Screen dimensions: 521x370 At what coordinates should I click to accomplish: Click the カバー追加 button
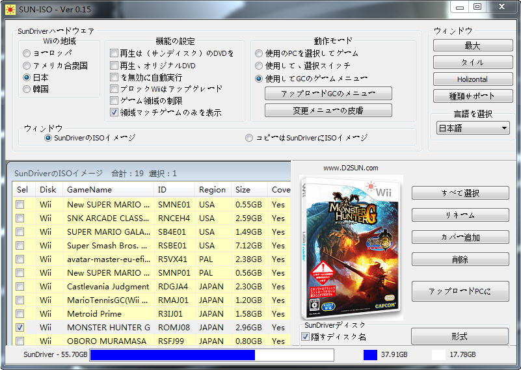(x=461, y=237)
